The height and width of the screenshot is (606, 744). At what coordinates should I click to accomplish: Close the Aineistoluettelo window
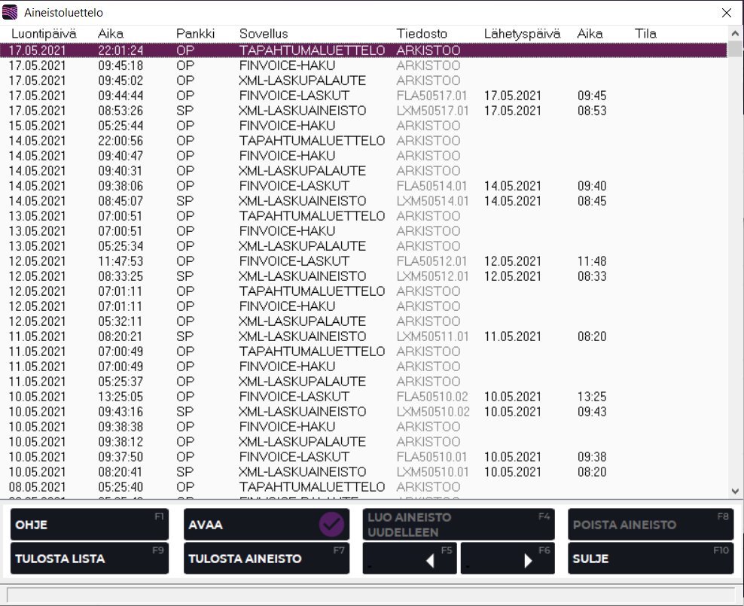pyautogui.click(x=726, y=13)
